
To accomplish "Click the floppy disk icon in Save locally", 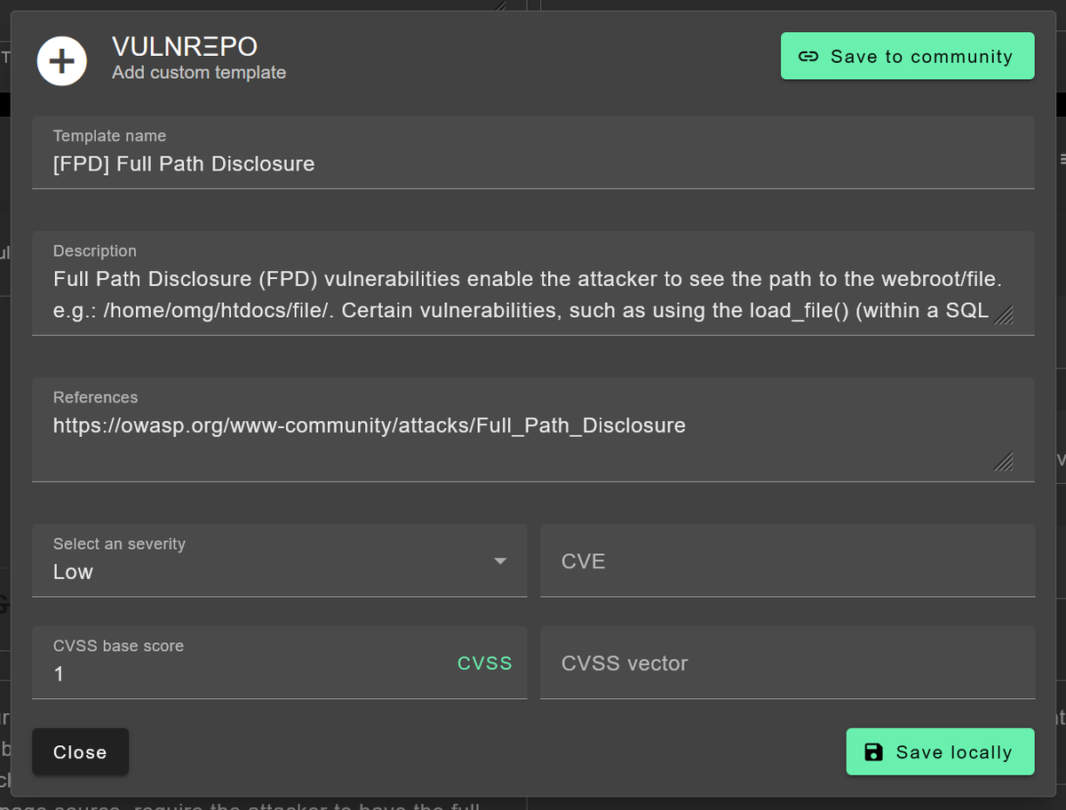I will (874, 752).
